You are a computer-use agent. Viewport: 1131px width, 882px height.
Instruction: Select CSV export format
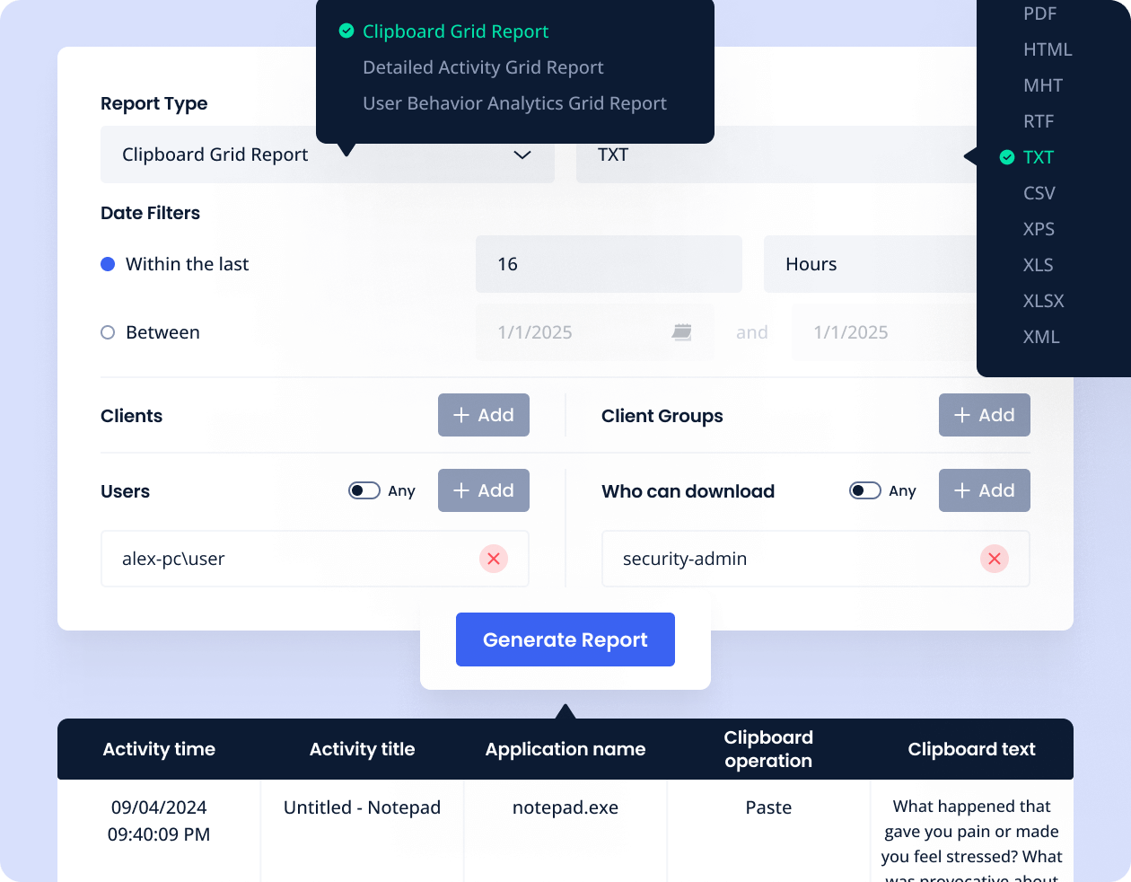(1039, 193)
